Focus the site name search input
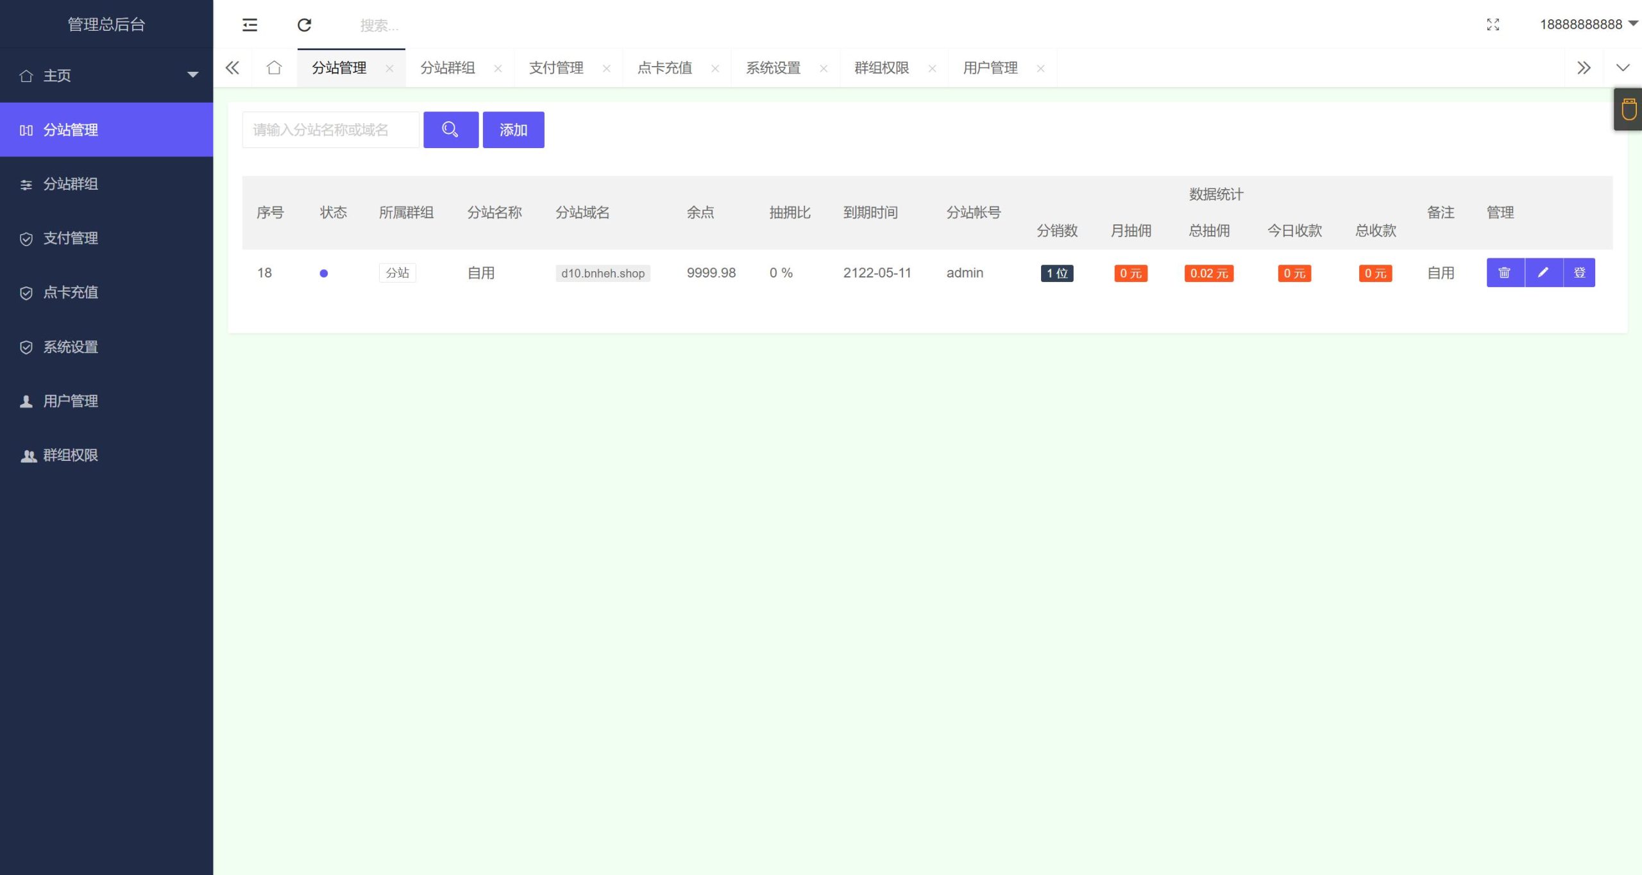This screenshot has height=875, width=1642. pos(330,129)
